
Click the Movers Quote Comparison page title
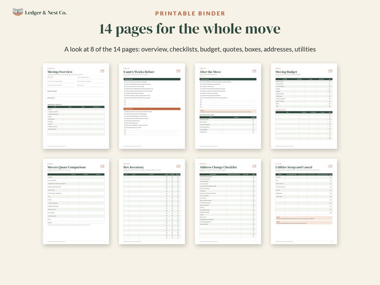pos(67,167)
